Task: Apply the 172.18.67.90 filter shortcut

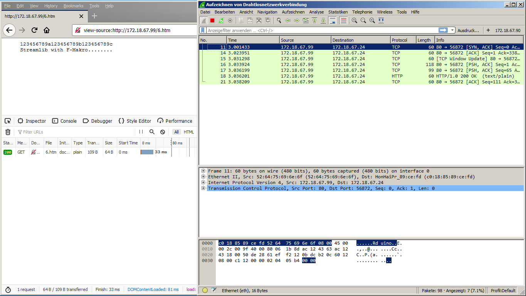Action: pos(508,30)
